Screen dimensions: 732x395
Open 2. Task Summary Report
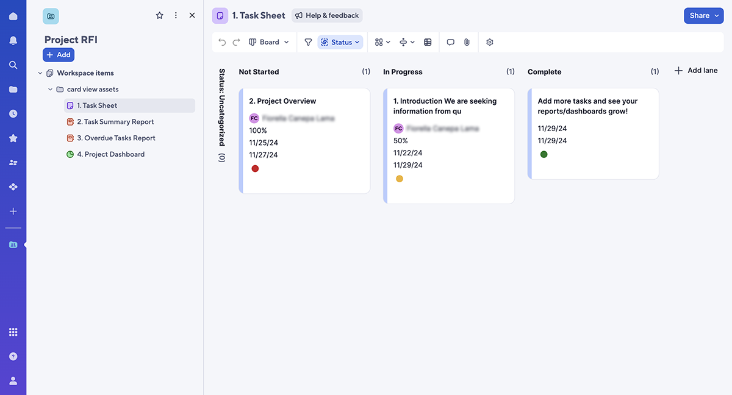click(x=115, y=122)
